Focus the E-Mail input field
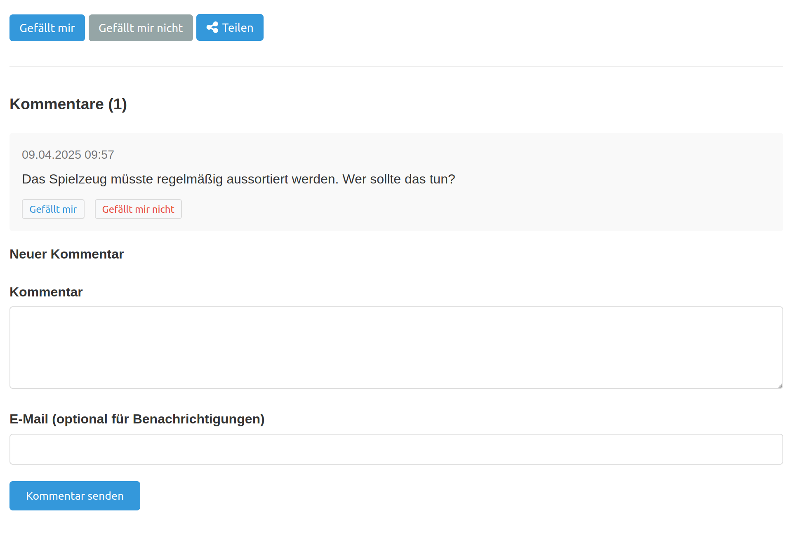801x536 pixels. tap(396, 449)
